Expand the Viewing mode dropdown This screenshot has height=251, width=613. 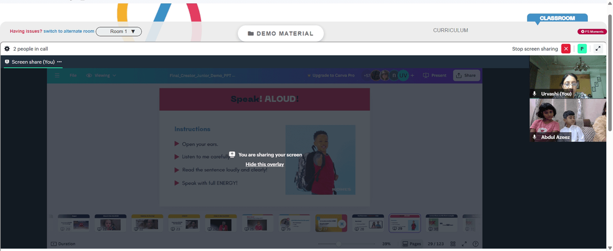[x=101, y=75]
